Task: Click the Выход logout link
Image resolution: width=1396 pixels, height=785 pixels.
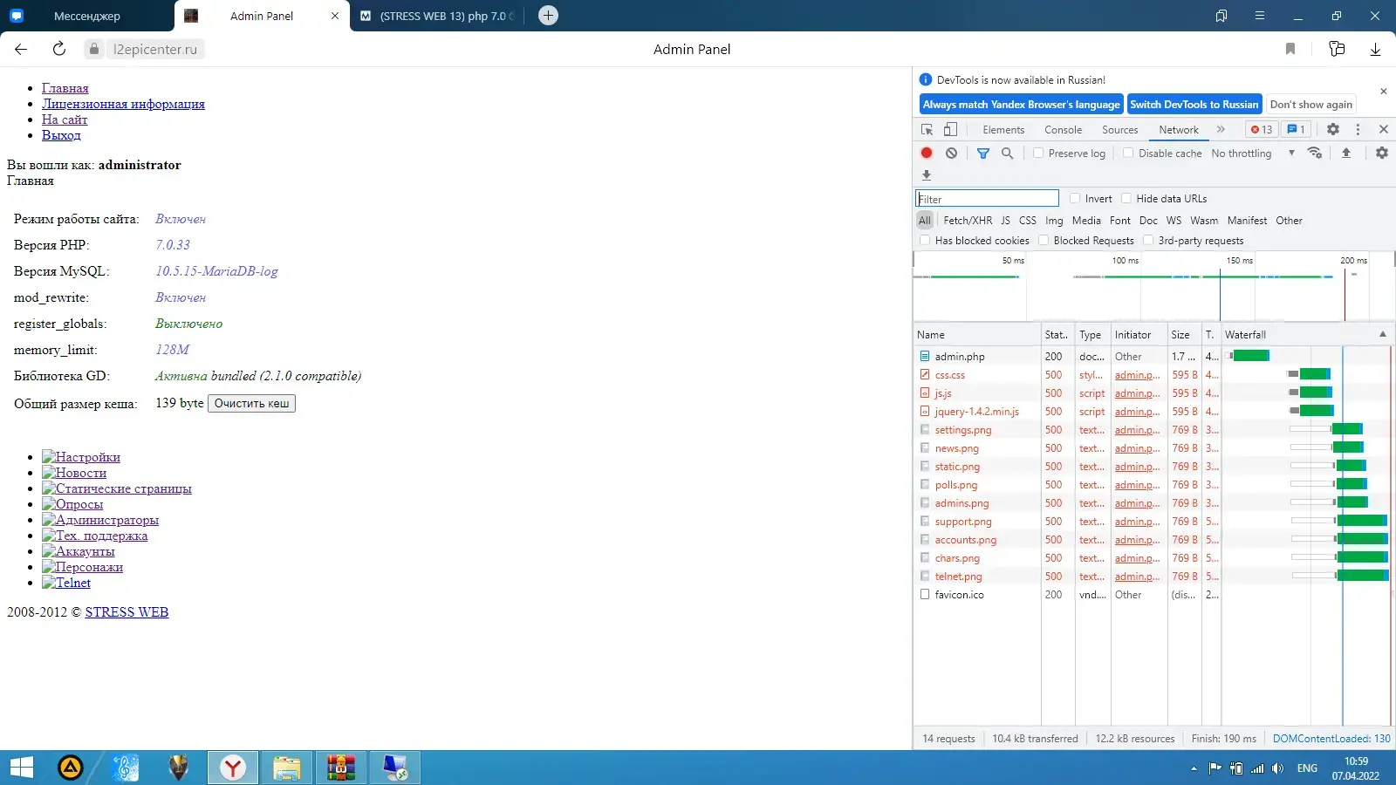Action: click(x=61, y=135)
